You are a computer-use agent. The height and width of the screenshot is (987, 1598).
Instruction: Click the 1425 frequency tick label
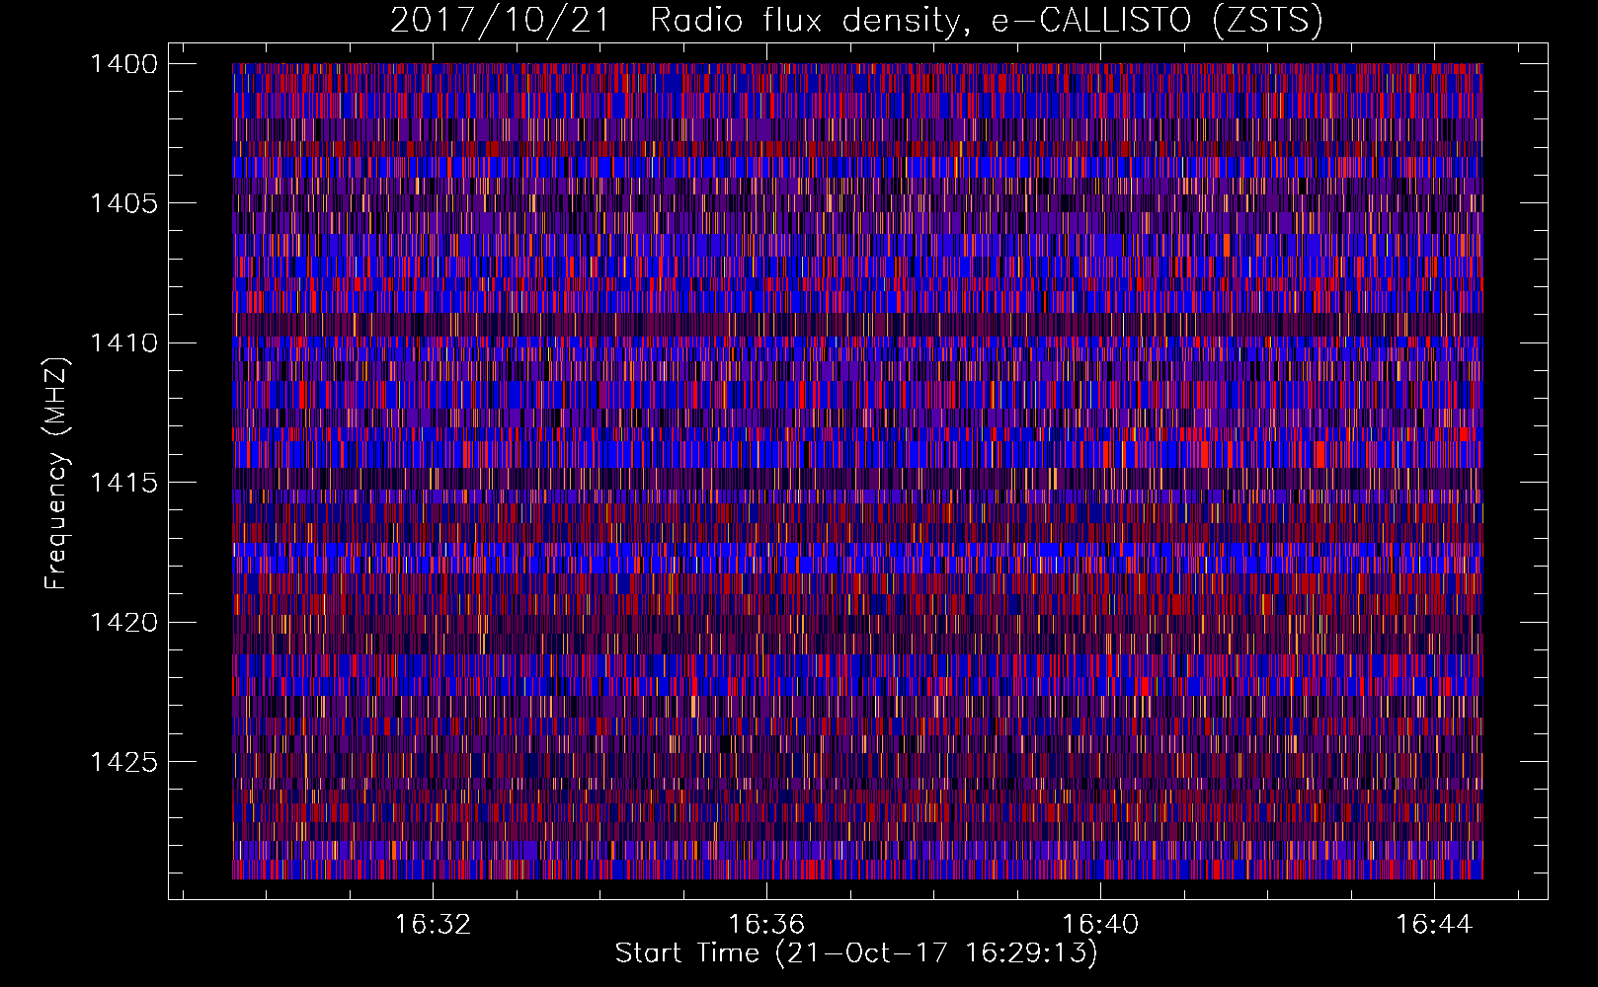123,762
